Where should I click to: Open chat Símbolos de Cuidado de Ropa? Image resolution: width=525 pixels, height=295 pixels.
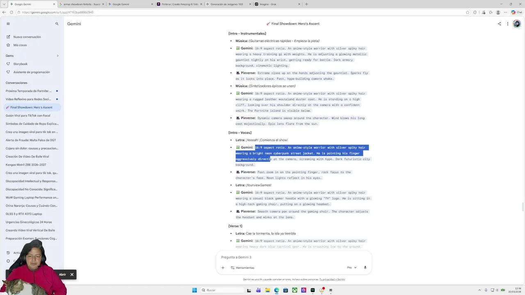click(32, 124)
